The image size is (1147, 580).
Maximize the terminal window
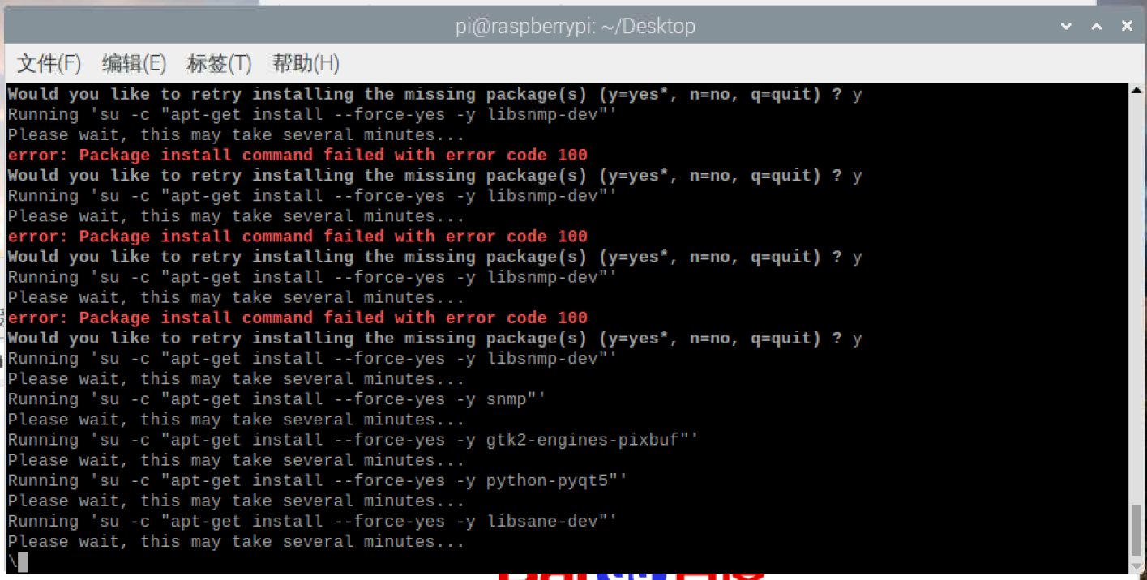click(1097, 27)
